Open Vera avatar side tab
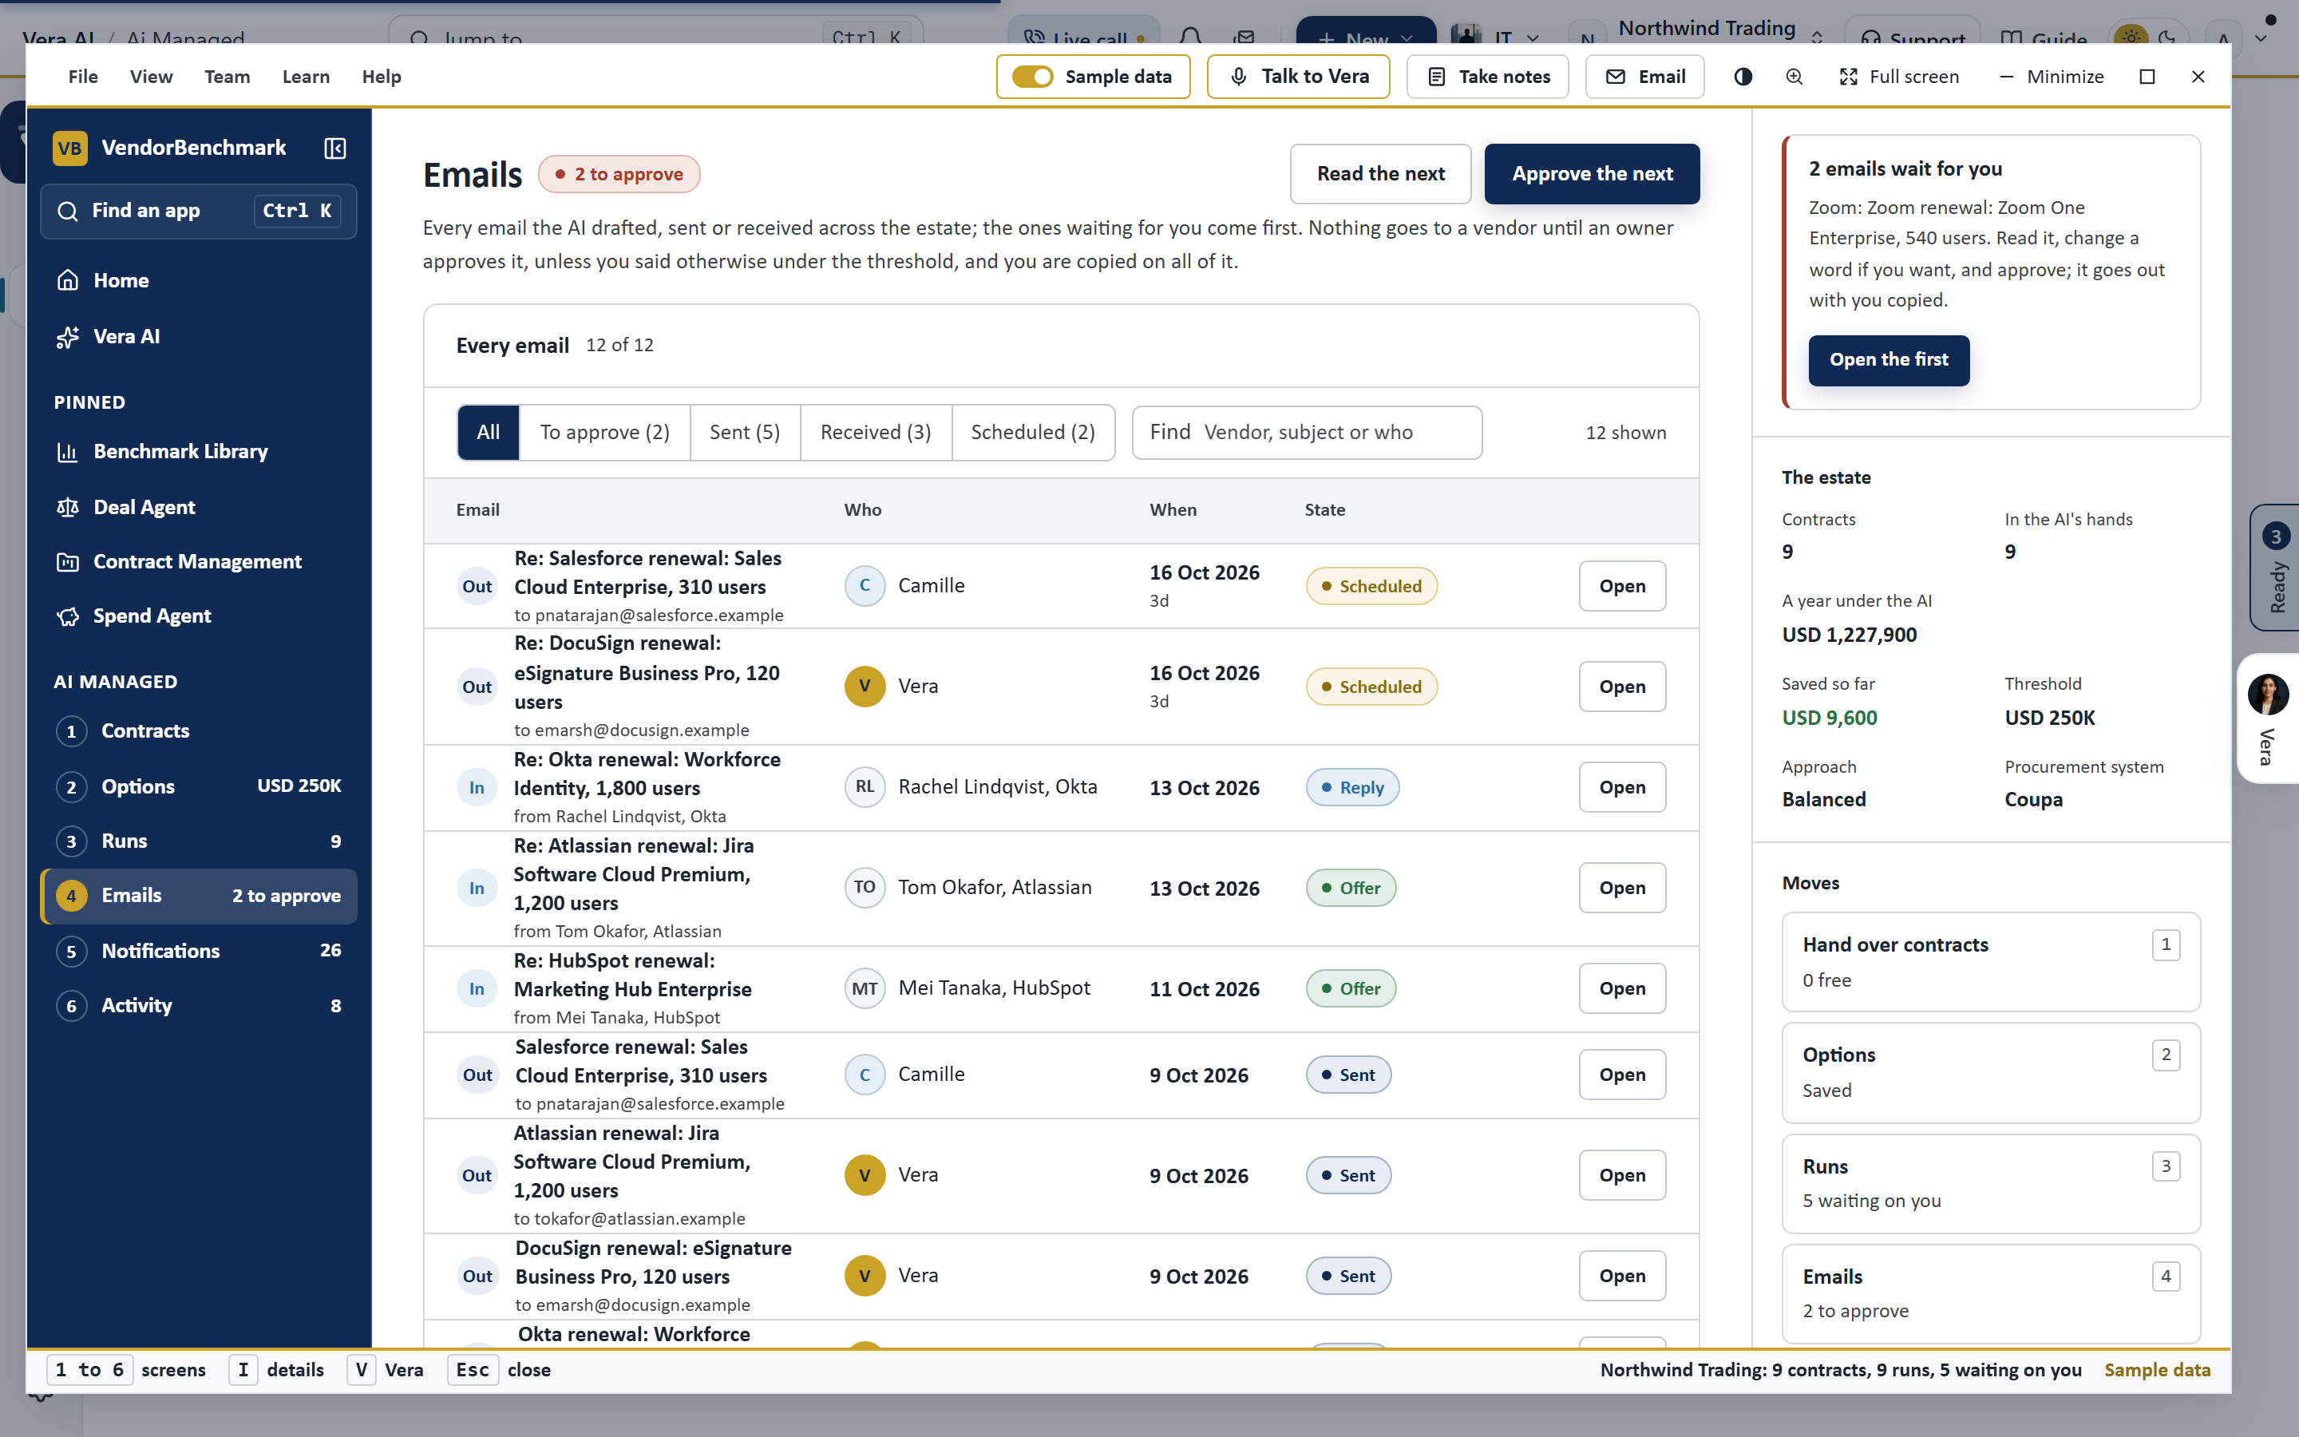Screen dimensions: 2299x1437 point(2269,718)
